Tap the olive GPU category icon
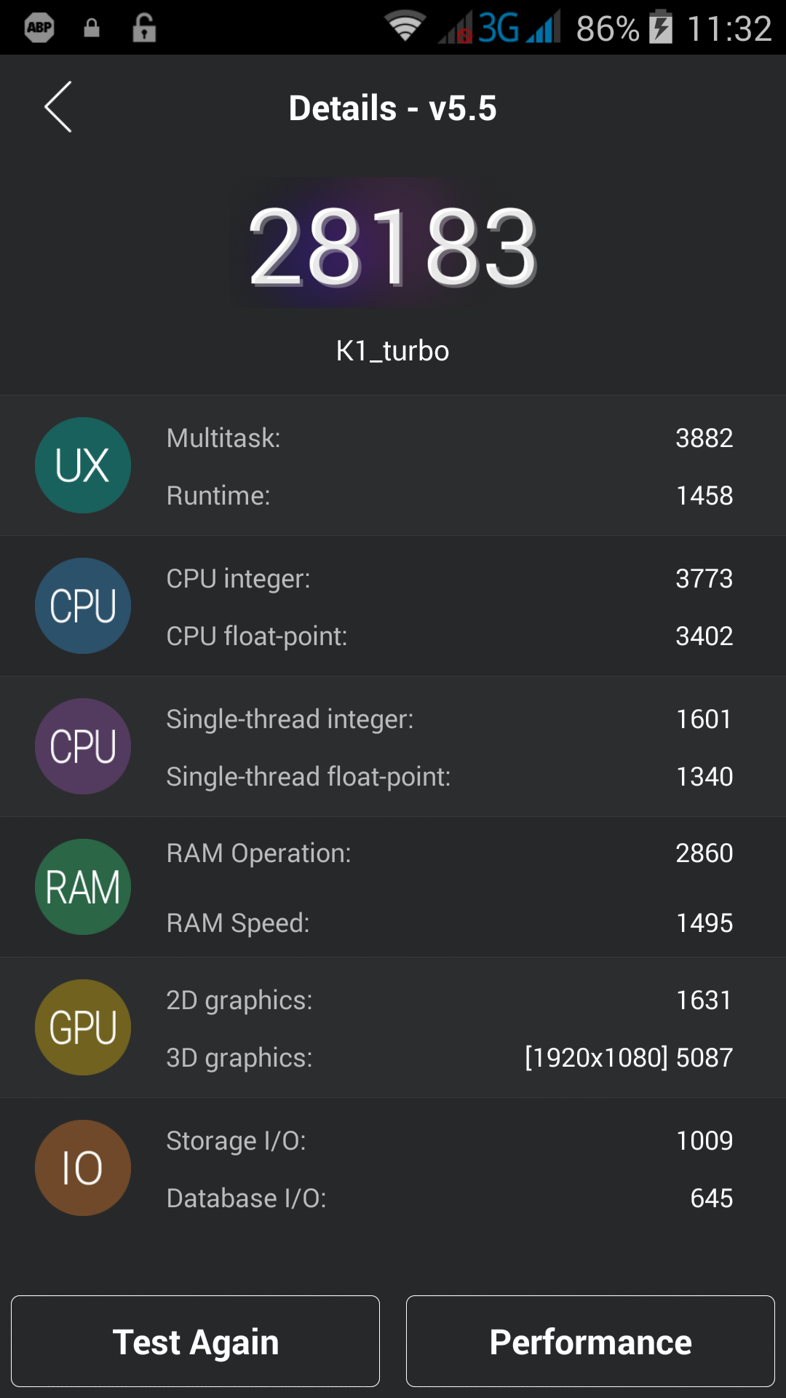Image resolution: width=786 pixels, height=1398 pixels. (x=83, y=1027)
